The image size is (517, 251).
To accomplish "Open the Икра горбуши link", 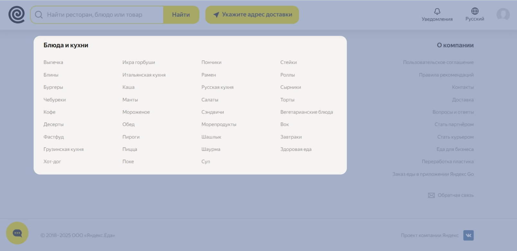I will [139, 62].
